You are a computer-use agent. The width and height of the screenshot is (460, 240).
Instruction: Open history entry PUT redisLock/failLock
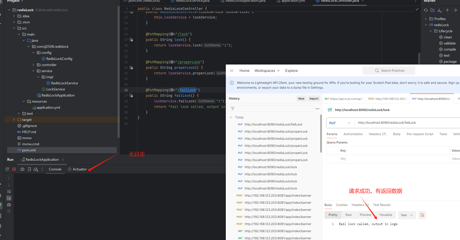(x=273, y=124)
